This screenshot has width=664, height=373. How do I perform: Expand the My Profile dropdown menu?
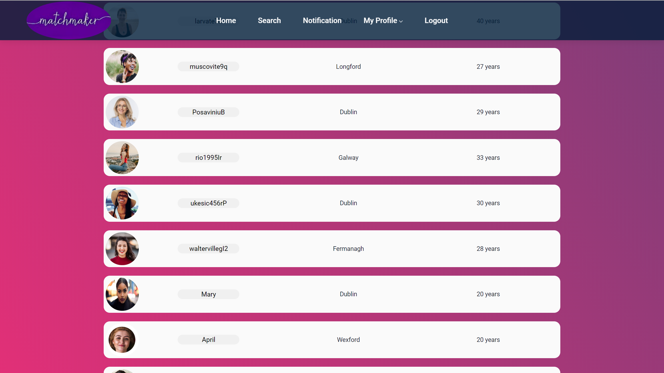(x=380, y=21)
